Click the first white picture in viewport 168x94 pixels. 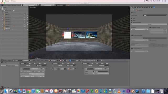(x=68, y=35)
